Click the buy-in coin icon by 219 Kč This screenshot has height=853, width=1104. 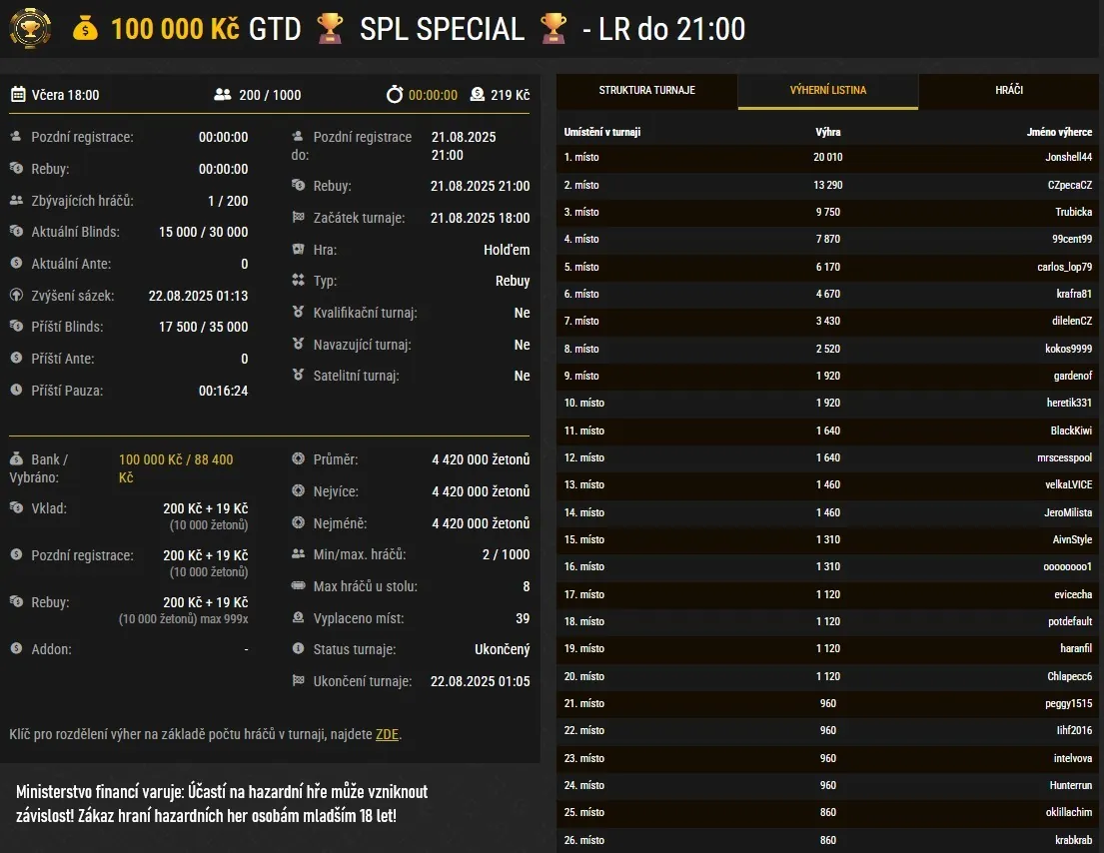[477, 95]
